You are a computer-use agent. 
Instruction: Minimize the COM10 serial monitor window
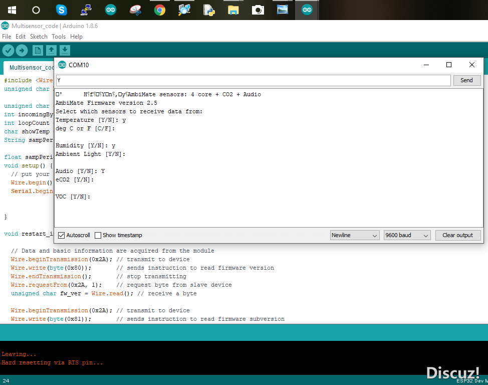426,65
